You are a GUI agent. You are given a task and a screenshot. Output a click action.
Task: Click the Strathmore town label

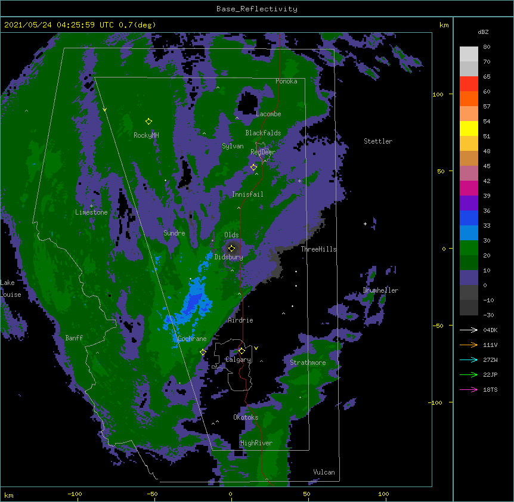(308, 362)
